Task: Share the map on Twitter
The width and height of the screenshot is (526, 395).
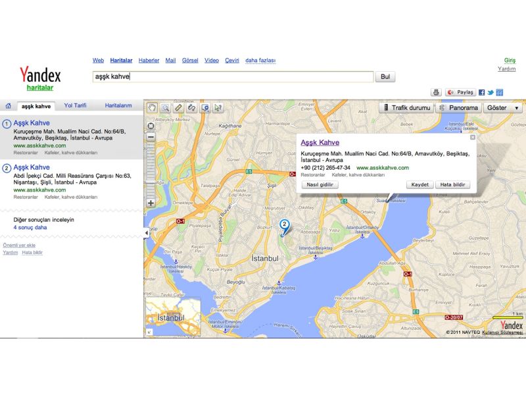Action: click(x=490, y=93)
